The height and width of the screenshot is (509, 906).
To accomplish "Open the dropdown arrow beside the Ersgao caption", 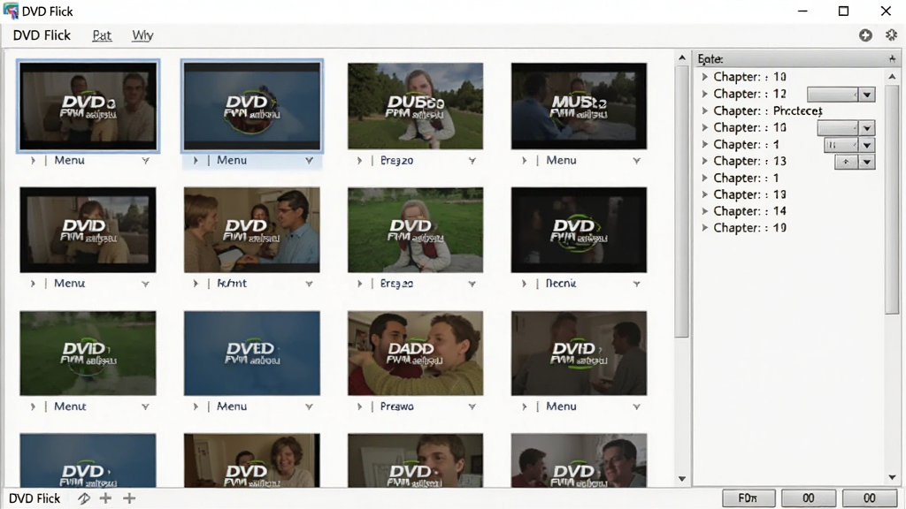I will point(472,284).
